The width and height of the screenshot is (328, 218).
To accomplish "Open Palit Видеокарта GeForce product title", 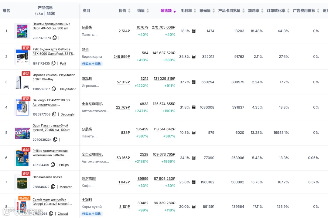I will click(54, 52).
